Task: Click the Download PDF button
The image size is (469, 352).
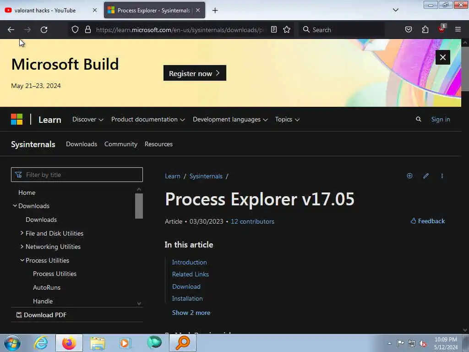Action: [x=41, y=315]
